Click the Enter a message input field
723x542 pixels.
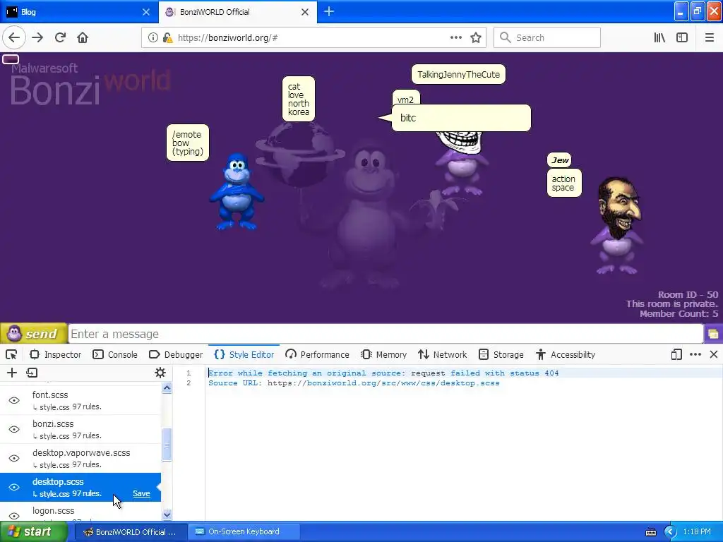click(x=386, y=334)
